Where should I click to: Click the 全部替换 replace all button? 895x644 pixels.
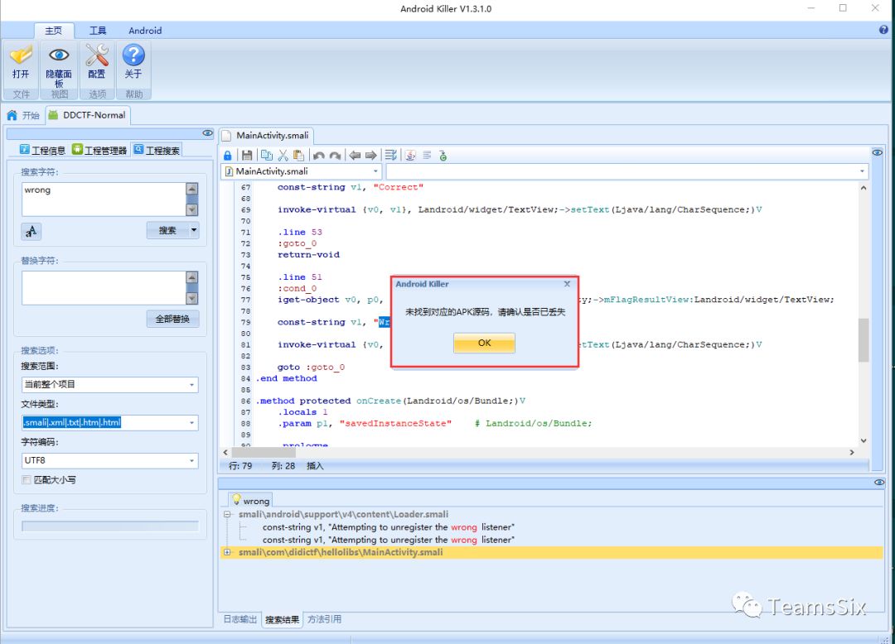(x=172, y=320)
